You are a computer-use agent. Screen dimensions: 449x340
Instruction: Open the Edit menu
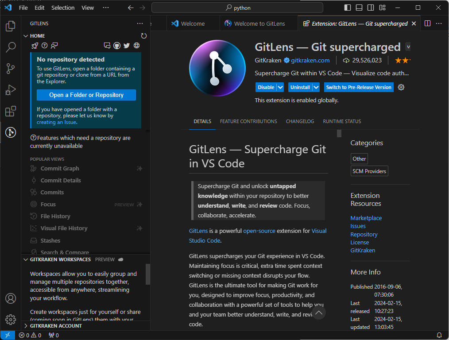(39, 8)
